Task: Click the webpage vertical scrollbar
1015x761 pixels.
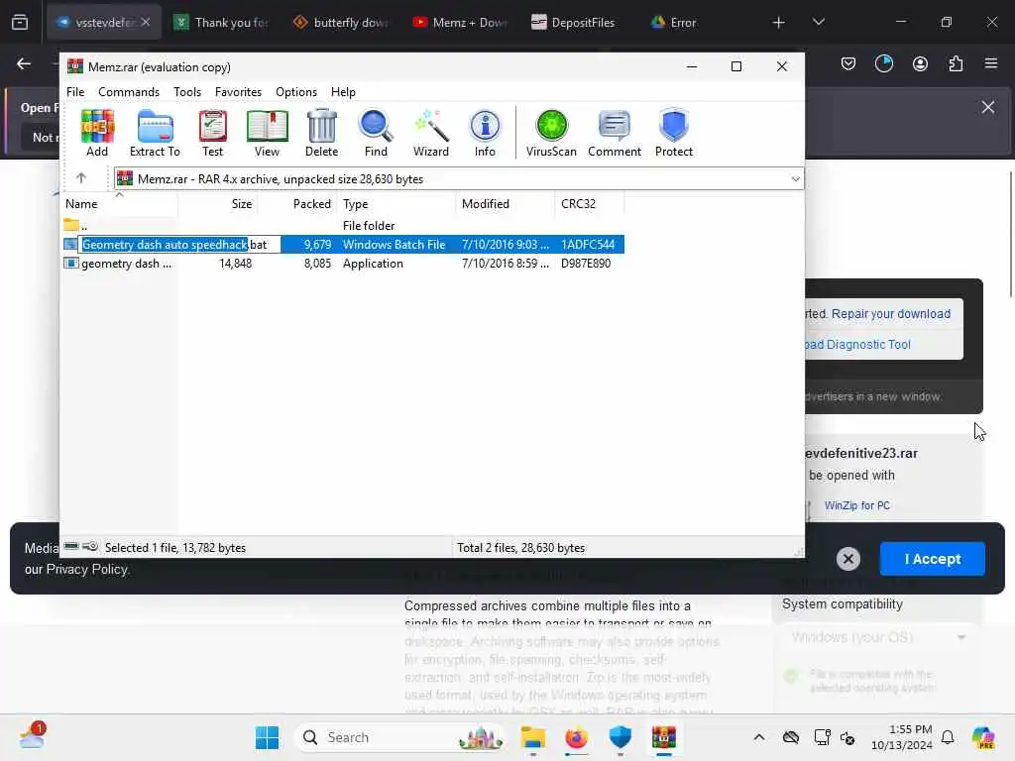Action: click(1010, 234)
